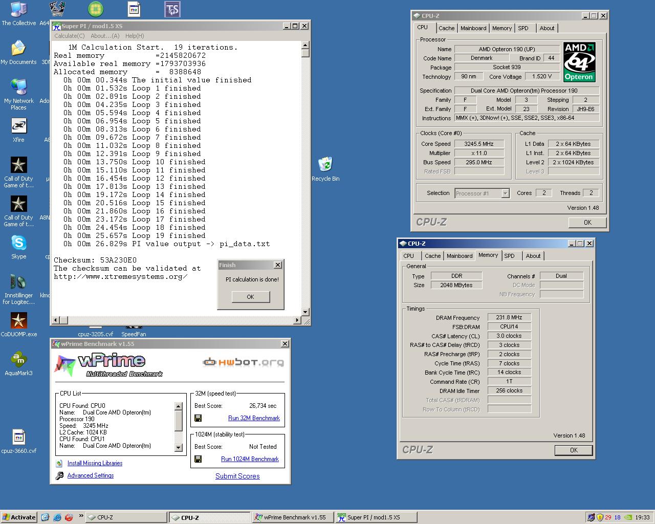Click the Activate start button
This screenshot has width=655, height=524.
click(x=19, y=517)
